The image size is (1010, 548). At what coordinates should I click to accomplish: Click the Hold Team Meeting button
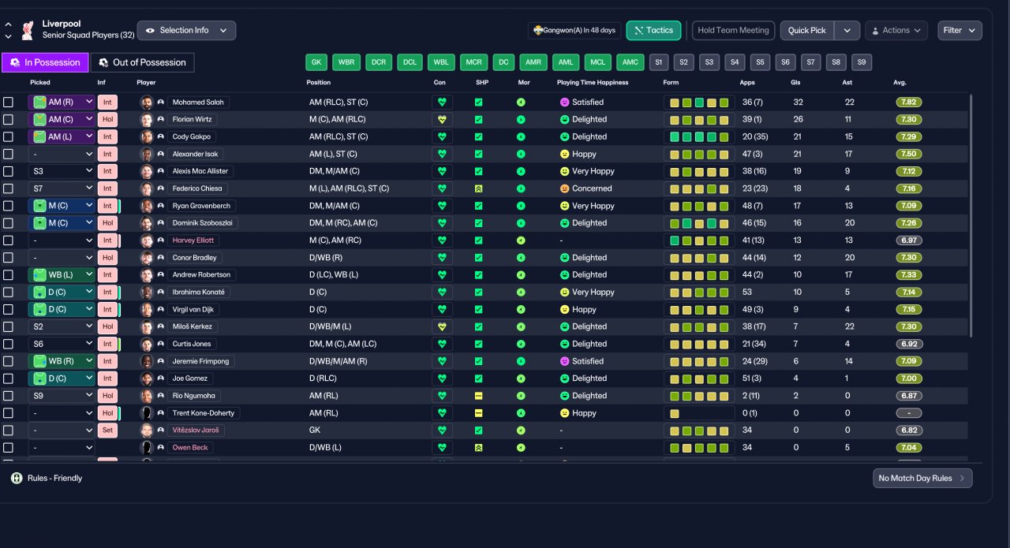tap(733, 30)
